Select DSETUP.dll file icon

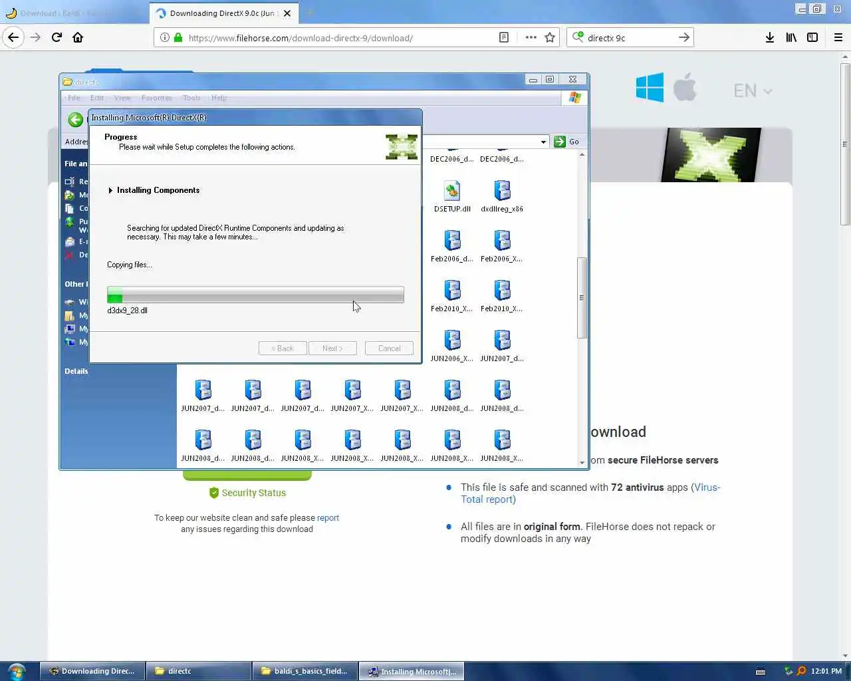coord(452,197)
